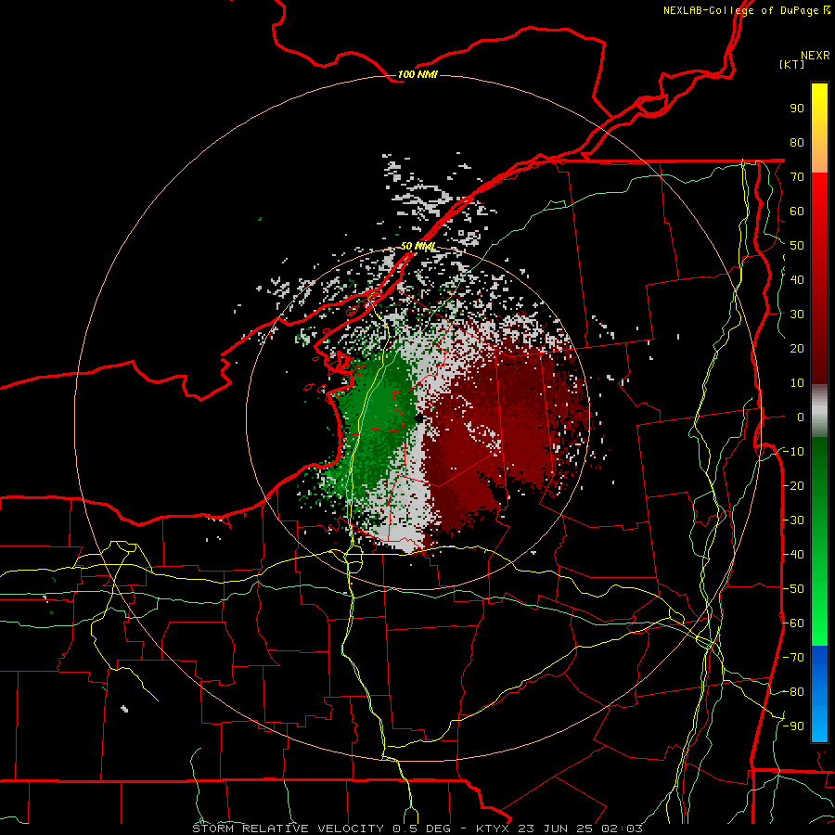
Task: Click the '0' value on the velocity scale
Action: [801, 417]
